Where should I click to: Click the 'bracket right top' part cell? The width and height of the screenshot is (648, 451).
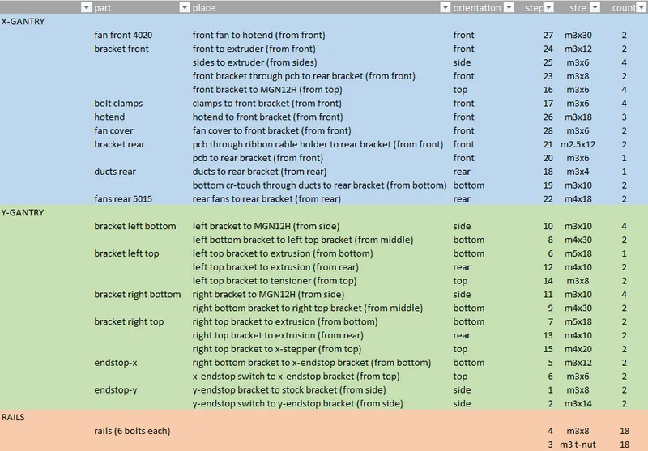[x=129, y=321]
